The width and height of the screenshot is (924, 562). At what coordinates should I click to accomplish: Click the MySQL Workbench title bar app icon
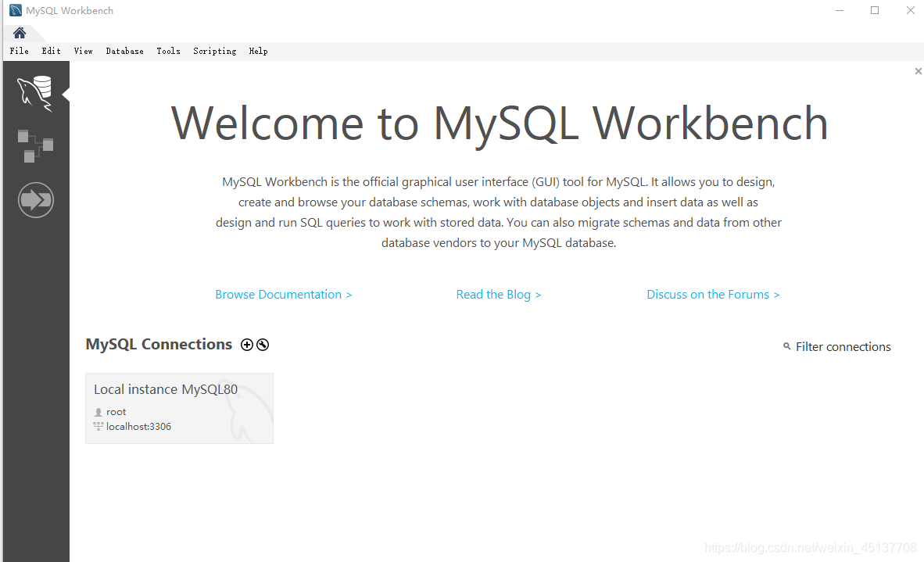(x=16, y=11)
